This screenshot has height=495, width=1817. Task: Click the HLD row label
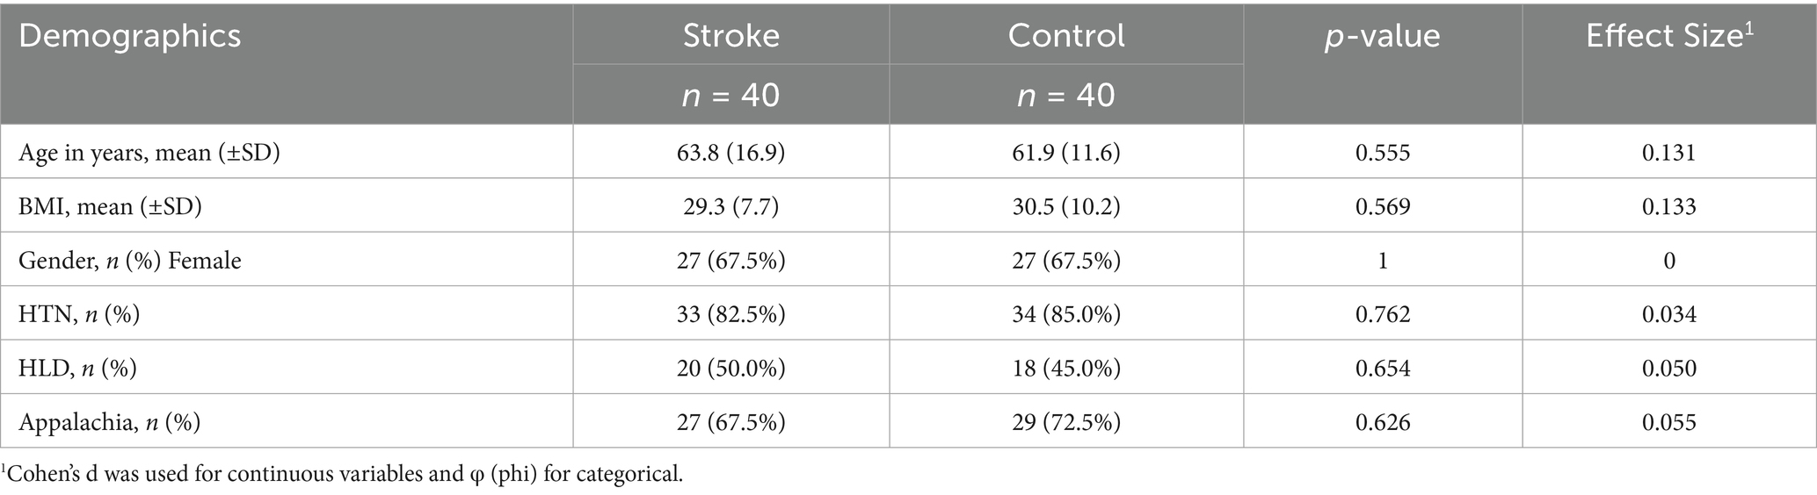pos(77,368)
